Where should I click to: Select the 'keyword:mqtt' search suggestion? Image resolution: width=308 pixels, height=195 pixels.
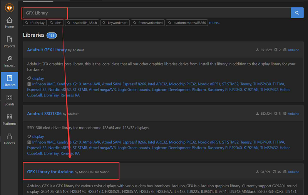pos(115,23)
